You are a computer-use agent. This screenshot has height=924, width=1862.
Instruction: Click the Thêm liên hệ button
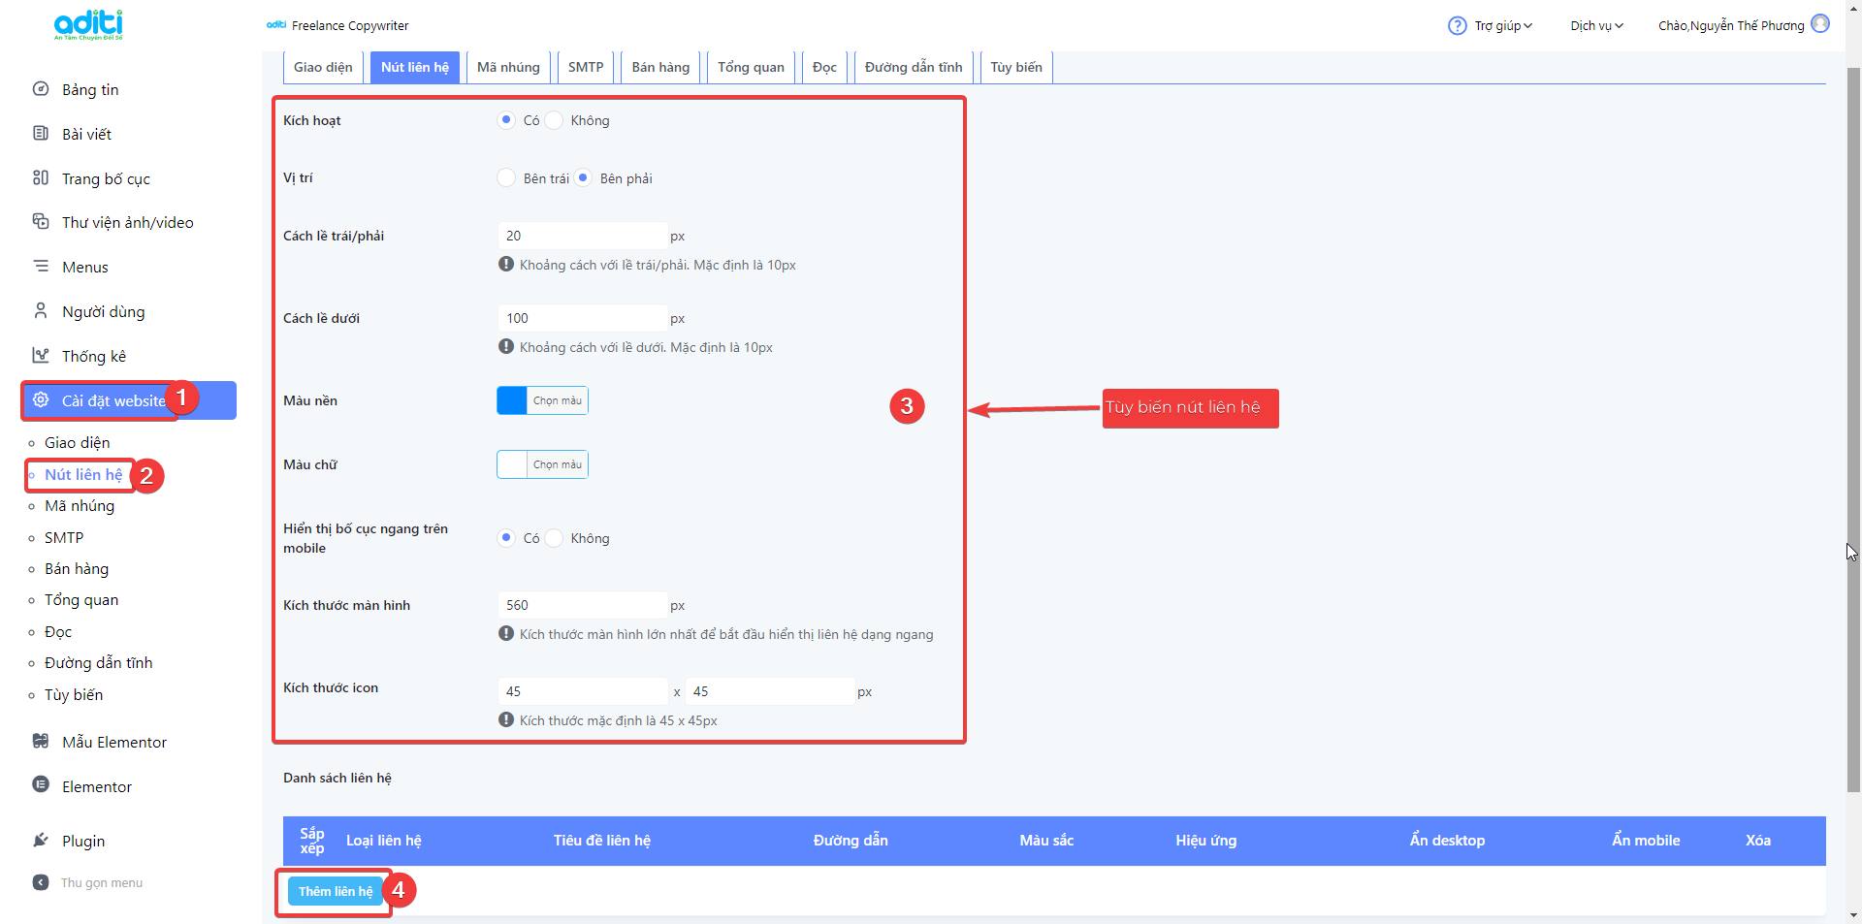[x=336, y=891]
